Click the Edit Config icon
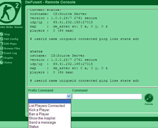158x128 pixels. coord(1,39)
